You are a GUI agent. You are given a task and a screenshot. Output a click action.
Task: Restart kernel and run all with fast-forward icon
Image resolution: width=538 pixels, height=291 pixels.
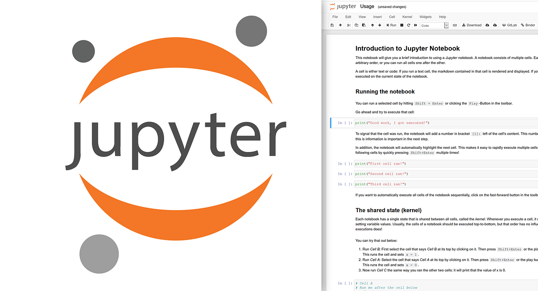tap(415, 25)
